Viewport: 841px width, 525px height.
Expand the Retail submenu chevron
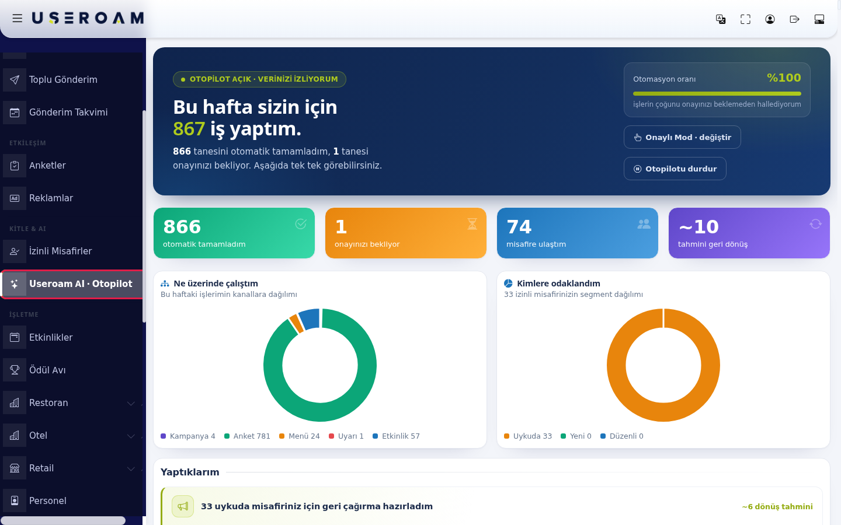point(131,468)
